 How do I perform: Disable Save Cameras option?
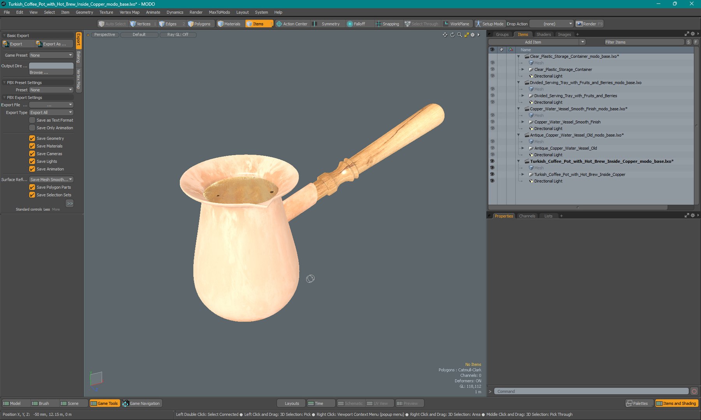pos(32,154)
